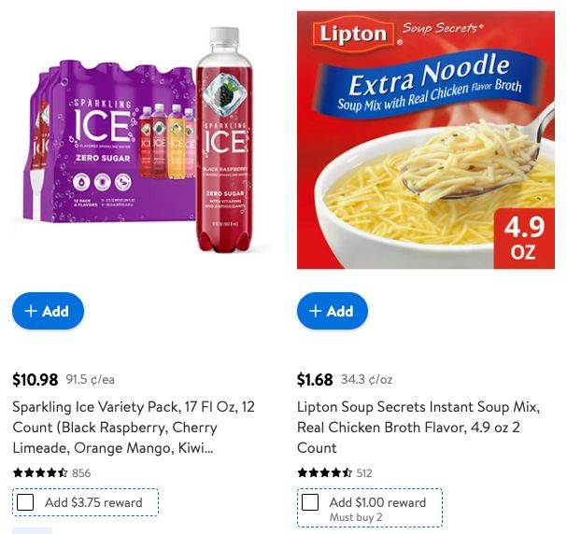The width and height of the screenshot is (567, 534).
Task: Open the 856 reviews count
Action: [81, 473]
